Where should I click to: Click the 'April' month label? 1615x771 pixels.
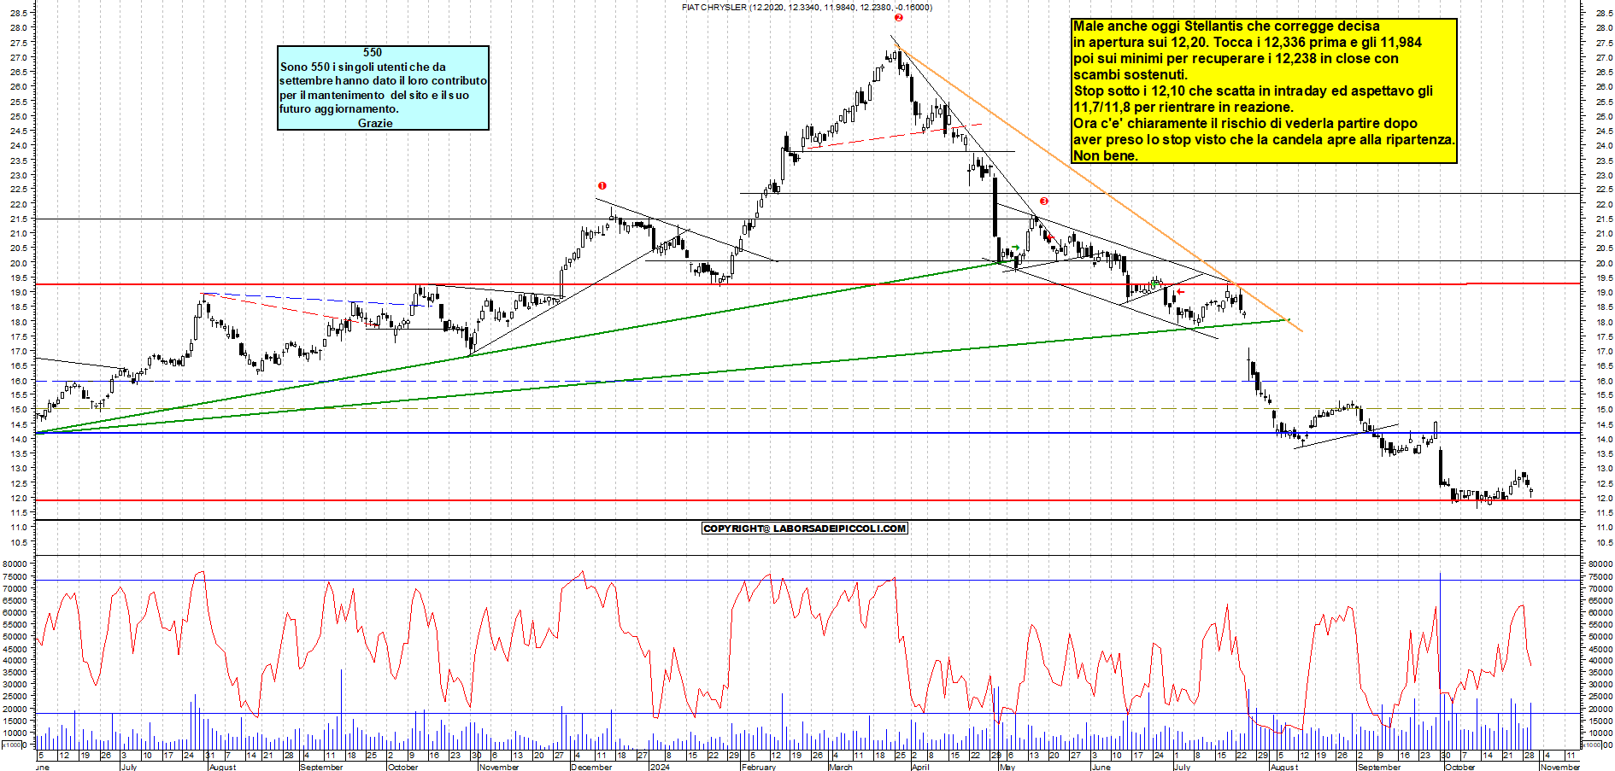point(920,767)
